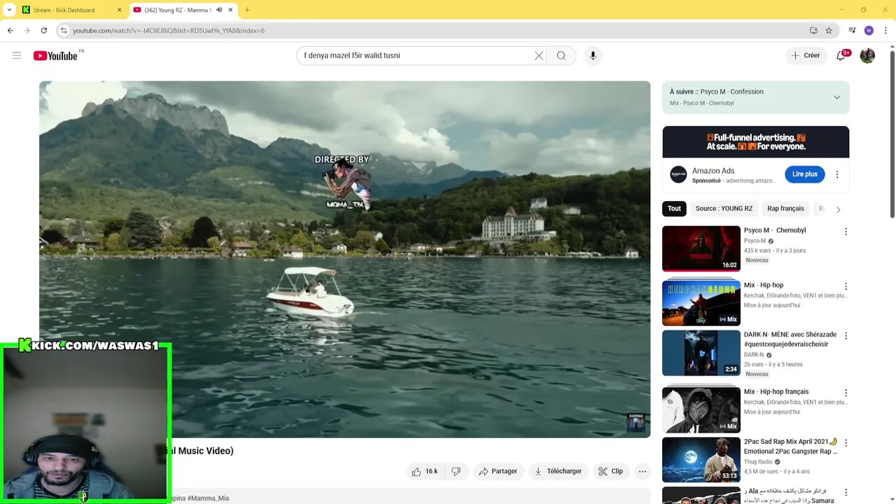The width and height of the screenshot is (896, 504).
Task: Focus the YouTube search input field
Action: (416, 55)
